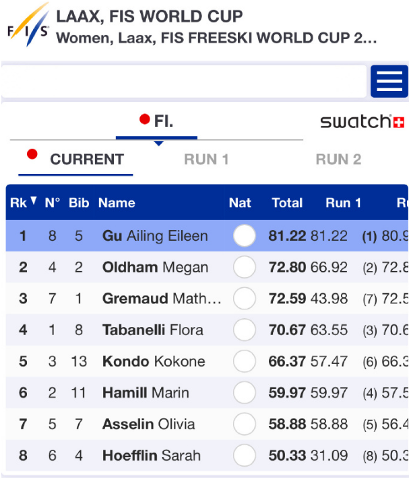Click the Swatch sponsor logo
The width and height of the screenshot is (409, 478).
pyautogui.click(x=362, y=122)
